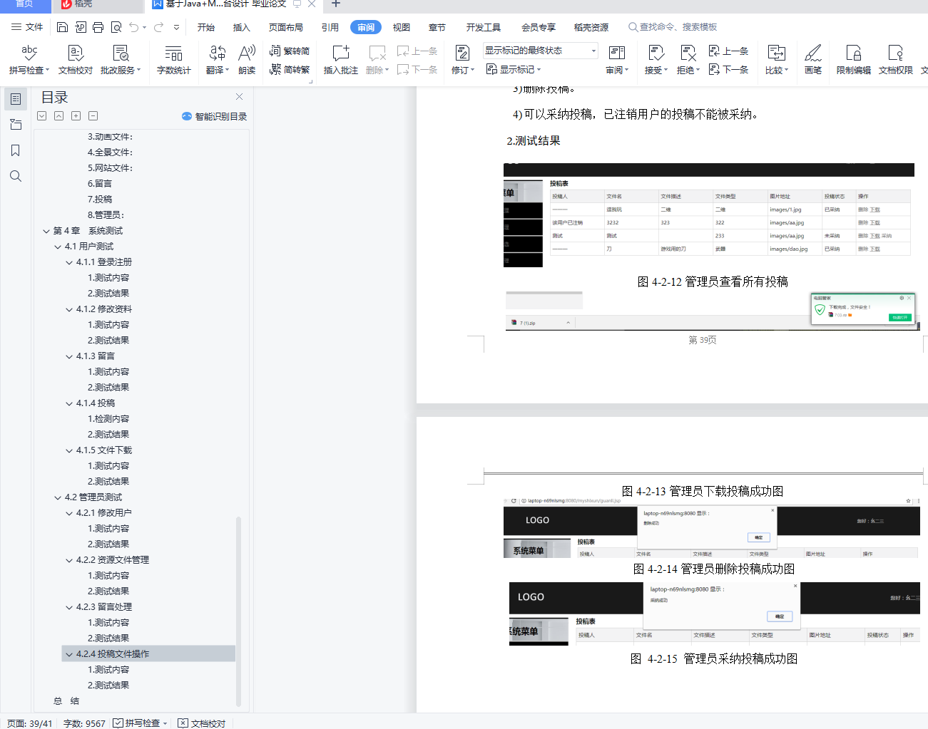The image size is (928, 729).
Task: Go to previous revision via 上一条 beside 拒绝
Action: pyautogui.click(x=728, y=51)
